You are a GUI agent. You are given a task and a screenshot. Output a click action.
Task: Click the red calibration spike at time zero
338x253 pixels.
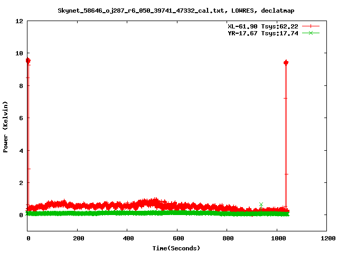(x=28, y=133)
